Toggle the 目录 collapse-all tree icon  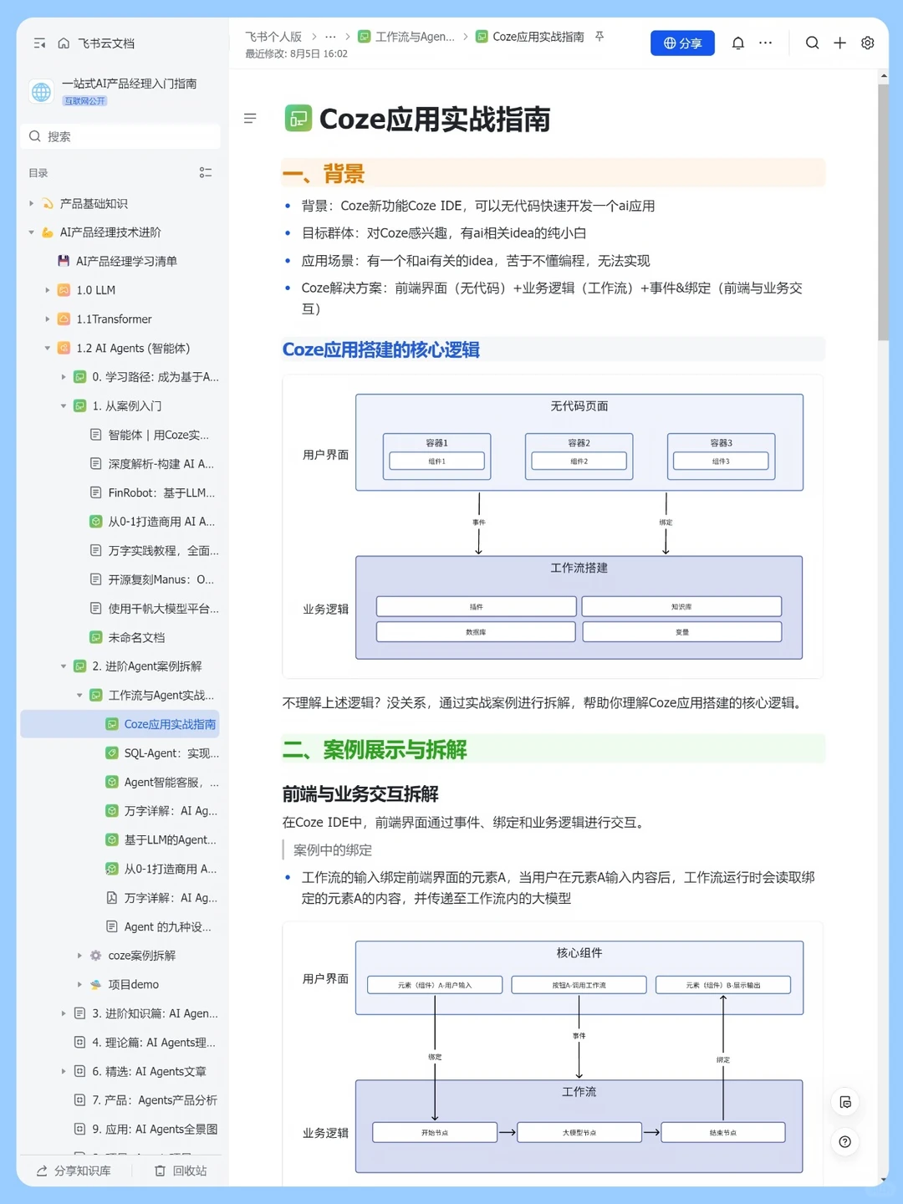(206, 173)
